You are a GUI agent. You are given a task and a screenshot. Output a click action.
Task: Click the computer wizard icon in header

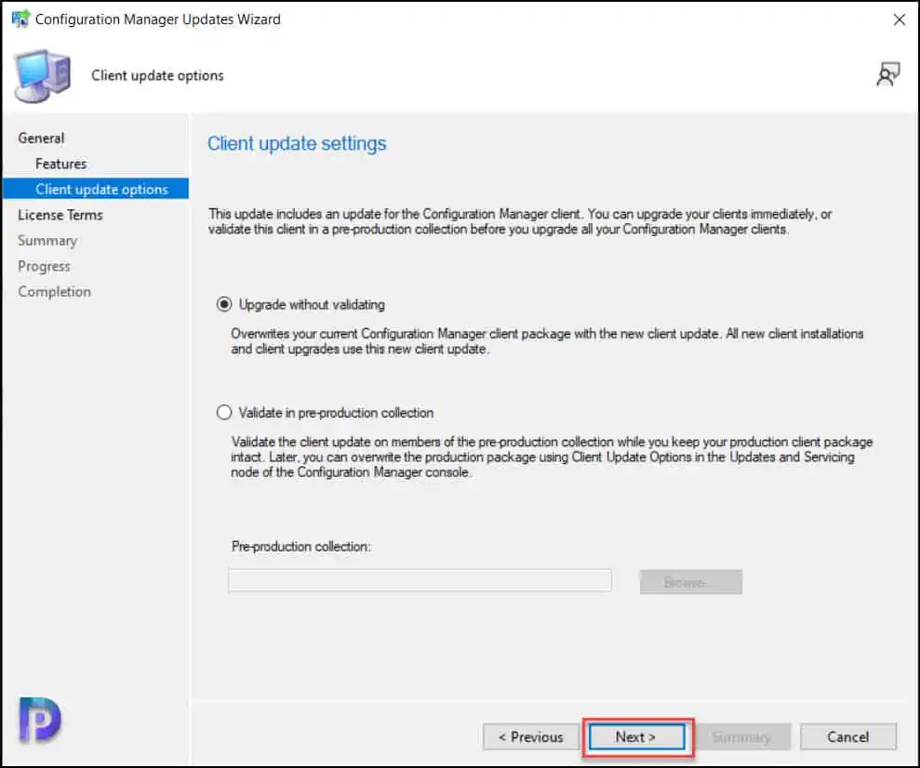pos(42,76)
